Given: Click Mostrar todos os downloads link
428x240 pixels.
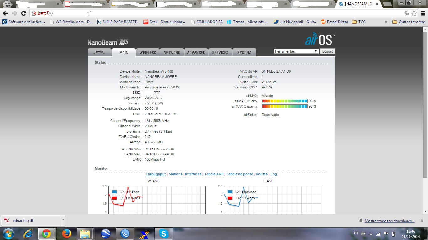Looking at the screenshot, I should [x=389, y=221].
